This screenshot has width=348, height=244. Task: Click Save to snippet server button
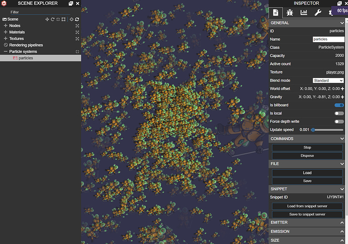pos(307,214)
